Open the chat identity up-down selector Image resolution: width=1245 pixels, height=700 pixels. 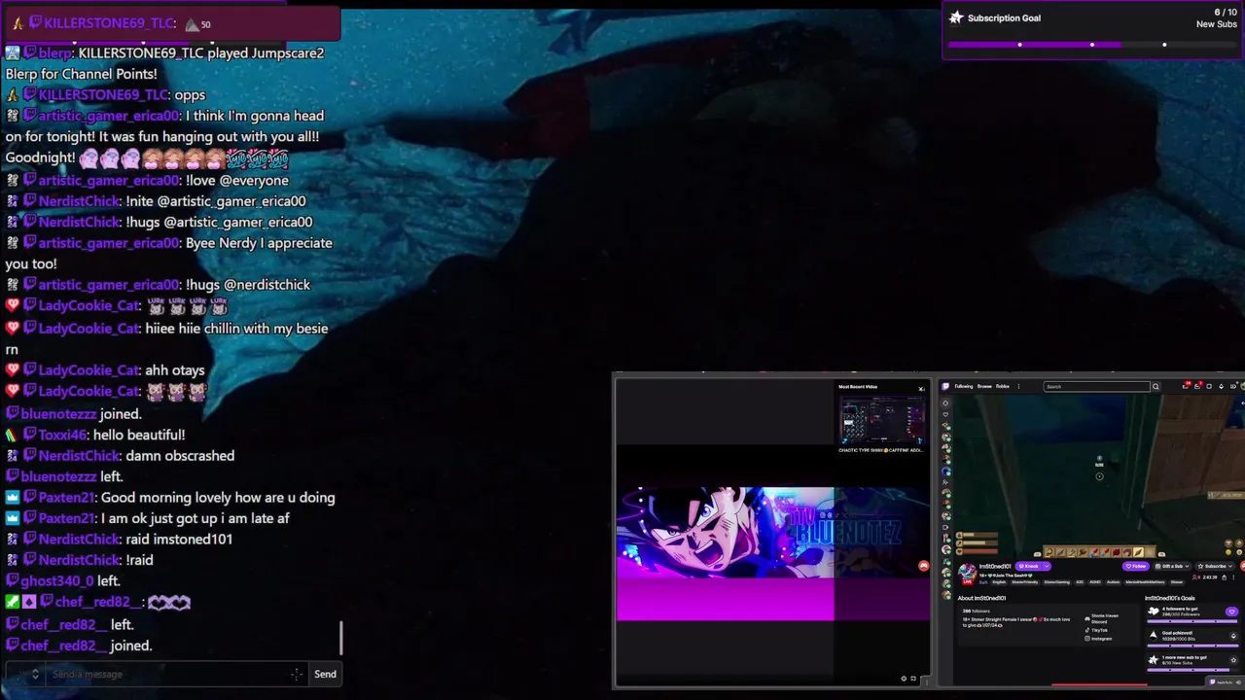coord(35,674)
